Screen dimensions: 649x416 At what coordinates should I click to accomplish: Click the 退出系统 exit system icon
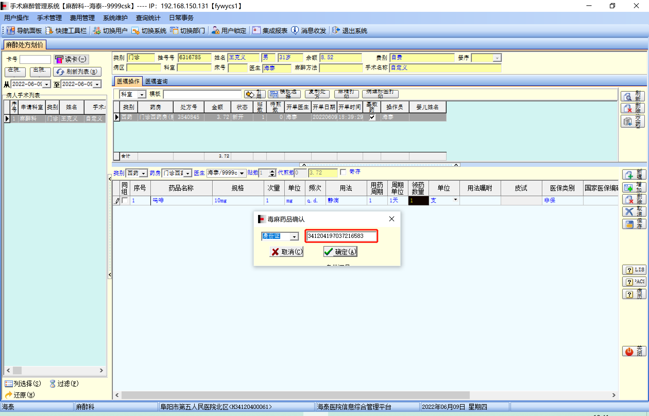(336, 31)
